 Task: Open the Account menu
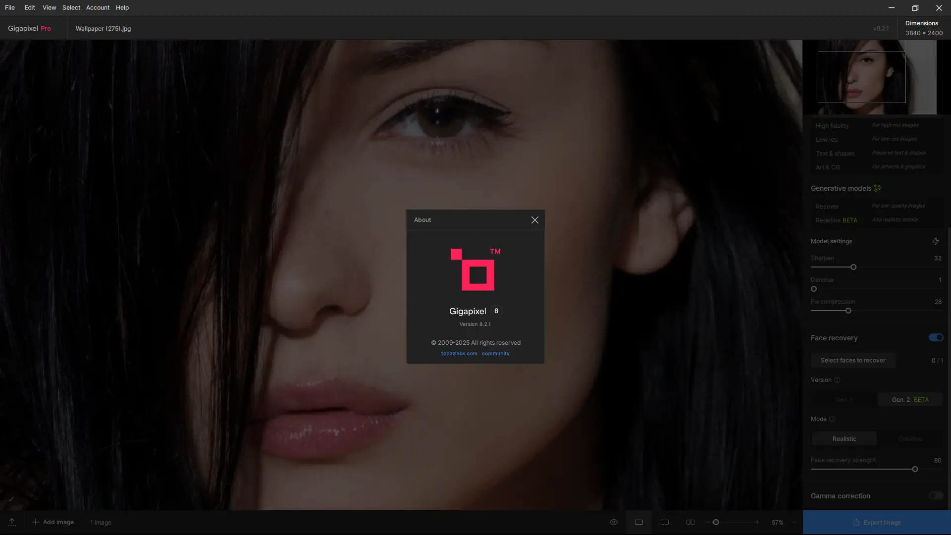tap(98, 7)
